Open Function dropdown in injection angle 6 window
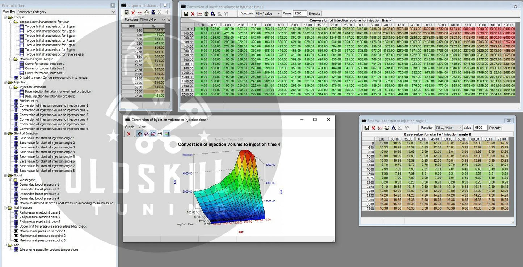Image resolution: width=523 pixels, height=267 pixels. [449, 128]
